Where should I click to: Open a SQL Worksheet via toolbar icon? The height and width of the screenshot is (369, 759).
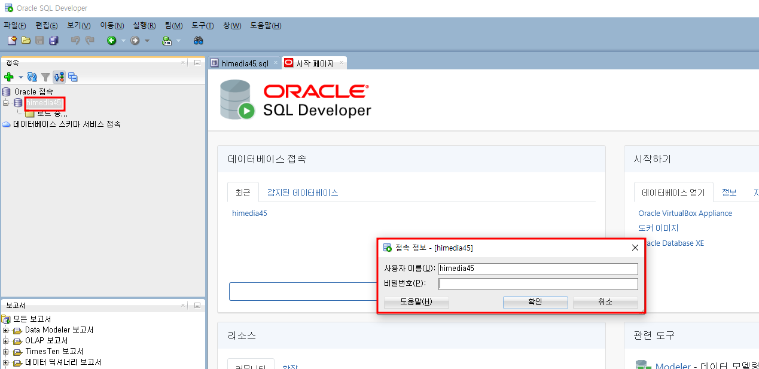coord(167,41)
